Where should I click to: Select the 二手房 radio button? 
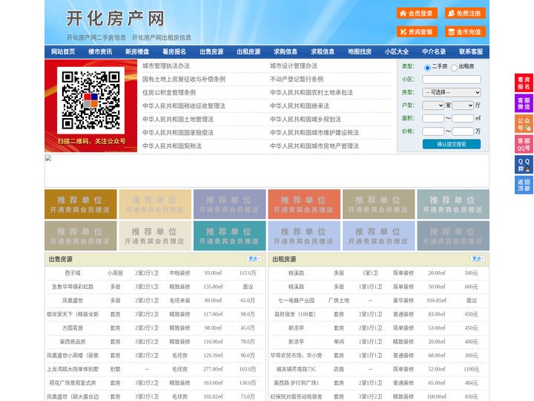tap(427, 68)
